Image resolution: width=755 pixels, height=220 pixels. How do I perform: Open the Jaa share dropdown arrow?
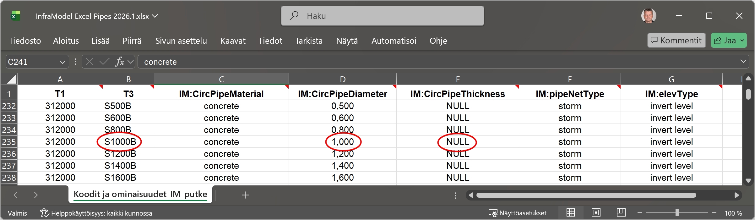tap(742, 41)
